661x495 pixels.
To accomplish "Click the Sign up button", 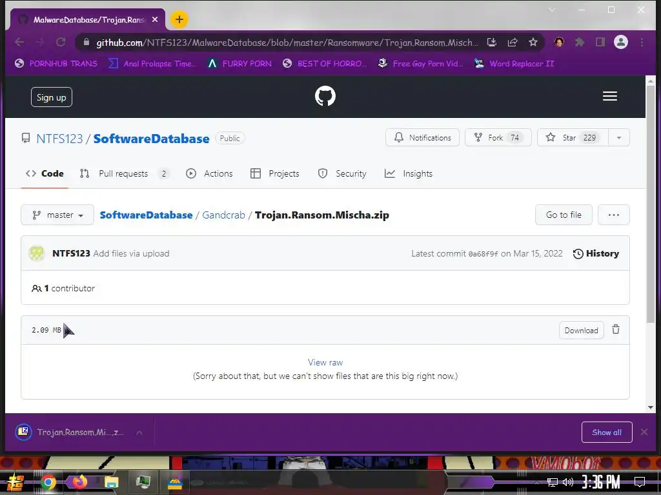I will (52, 97).
